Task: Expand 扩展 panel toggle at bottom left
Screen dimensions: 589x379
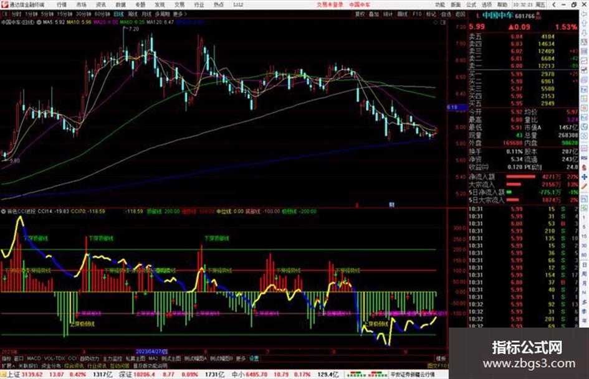Action: [x=8, y=366]
